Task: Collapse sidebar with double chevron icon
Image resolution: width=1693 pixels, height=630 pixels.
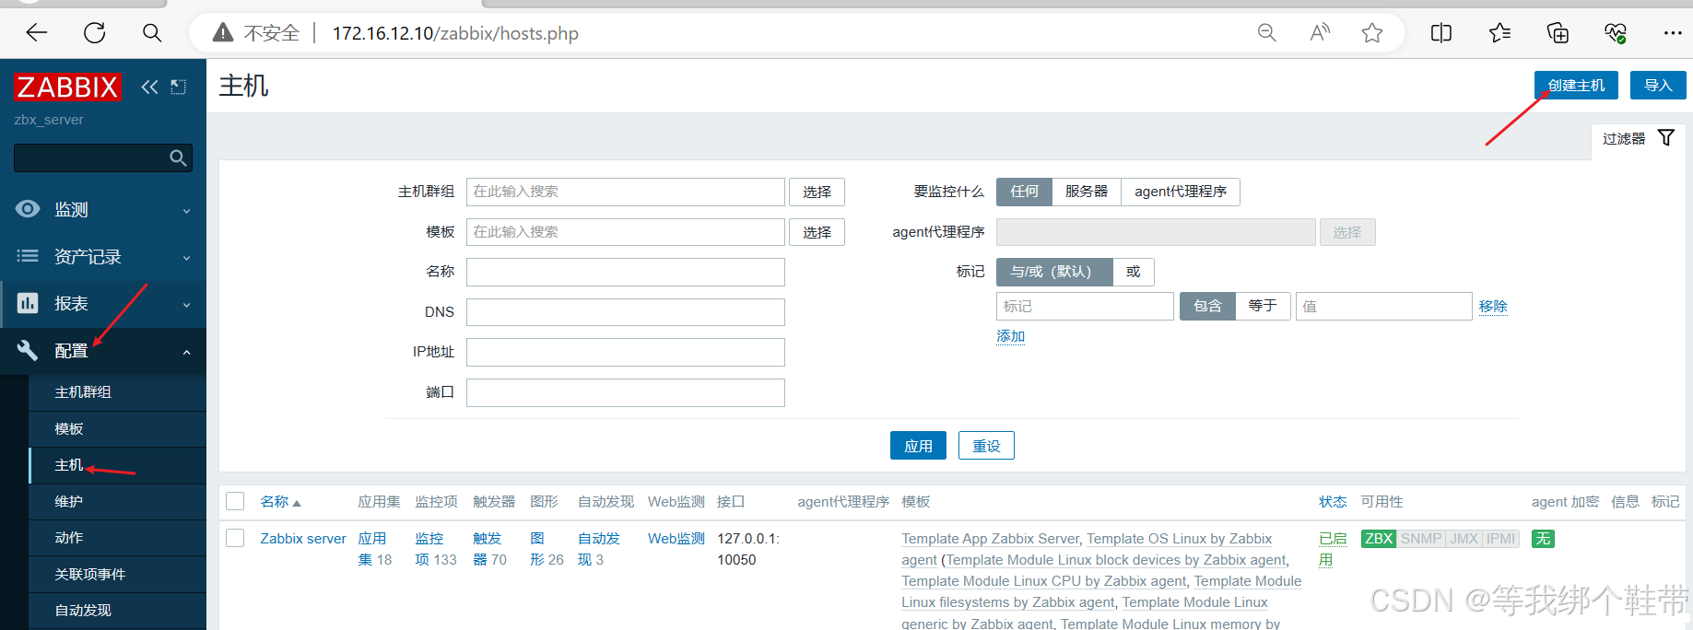Action: 149,87
